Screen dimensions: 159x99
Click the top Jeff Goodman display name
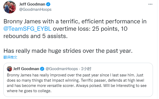click(x=32, y=4)
